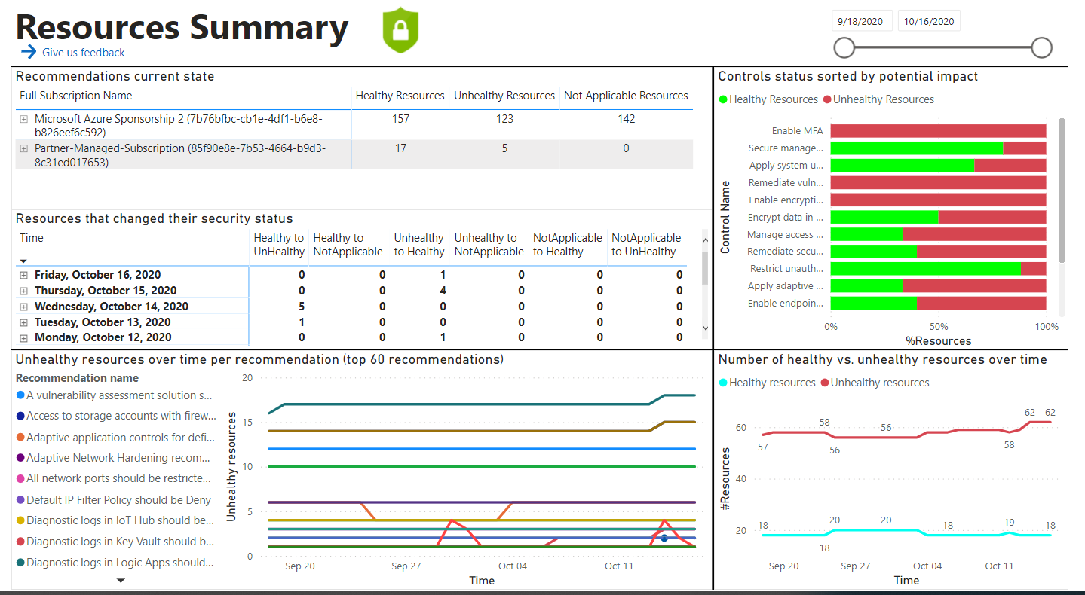Select 'Diagnostic logs in Key Vault' legend item

(x=121, y=542)
